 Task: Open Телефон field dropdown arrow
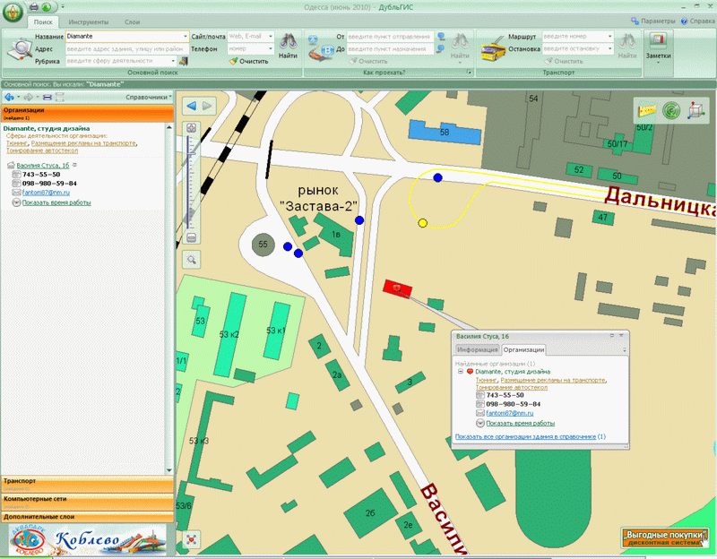(x=271, y=48)
